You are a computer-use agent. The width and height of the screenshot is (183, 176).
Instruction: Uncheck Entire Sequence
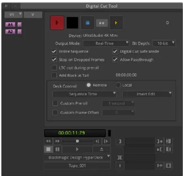click(x=54, y=51)
